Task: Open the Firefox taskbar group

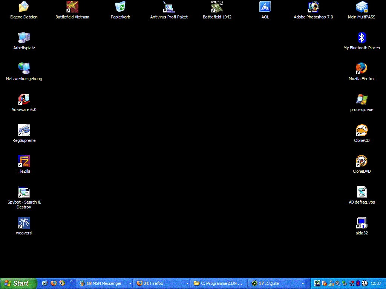Action: (161, 283)
